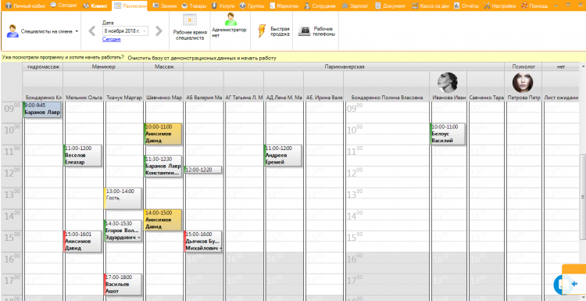The height and width of the screenshot is (301, 586).
Task: Click the Быстрая продажа lightning icon
Action: click(262, 31)
